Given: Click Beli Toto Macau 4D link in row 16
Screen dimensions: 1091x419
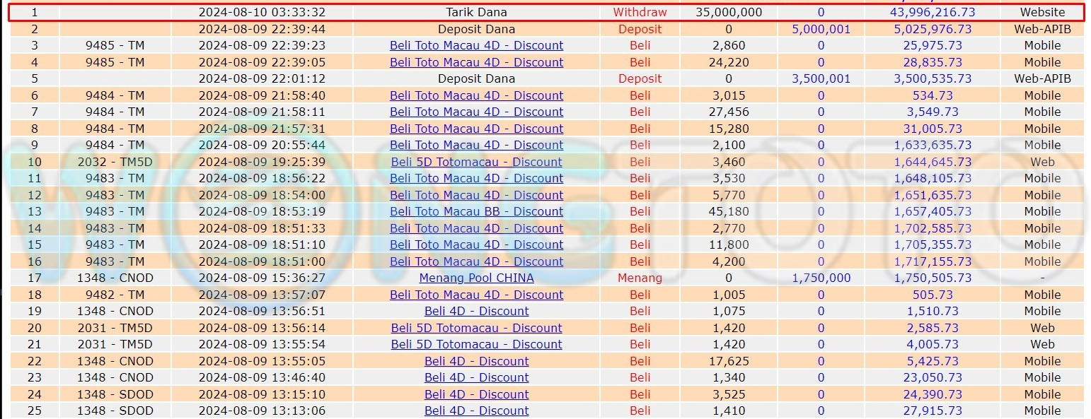Looking at the screenshot, I should tap(476, 261).
